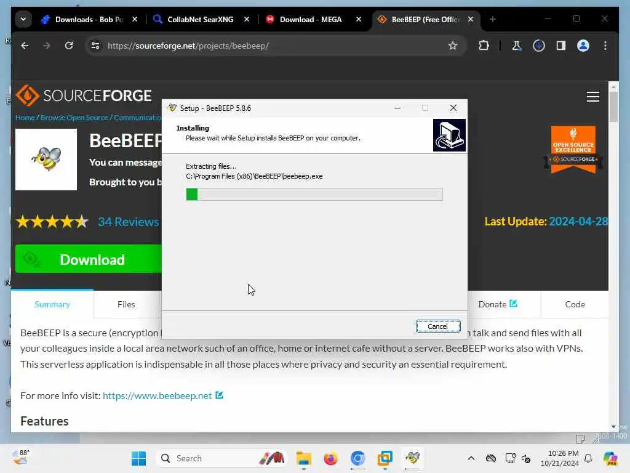Open the Windows Start menu
The height and width of the screenshot is (473, 630).
138,458
